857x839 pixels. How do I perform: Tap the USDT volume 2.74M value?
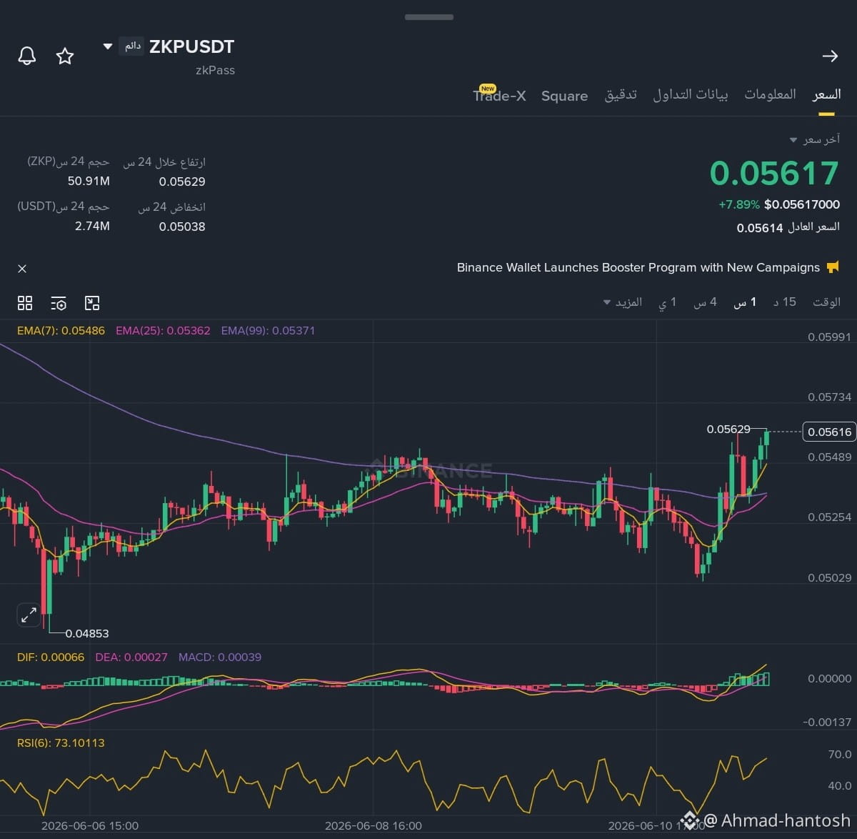pyautogui.click(x=92, y=227)
